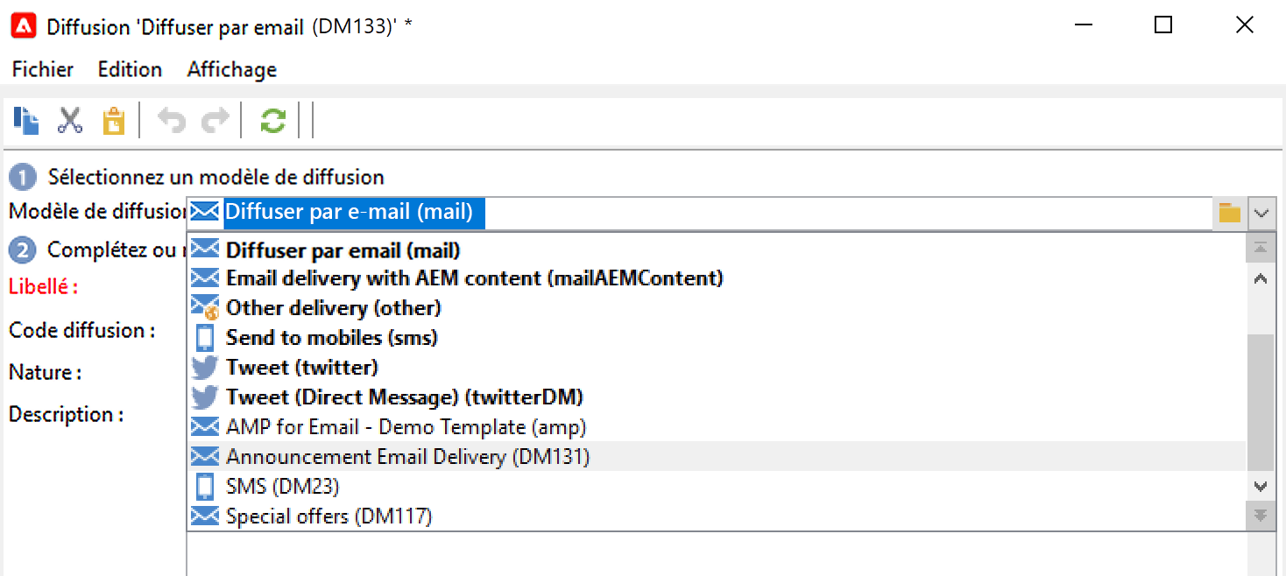Viewport: 1286px width, 576px height.
Task: Select Send to mobiles (sms) option
Action: click(331, 338)
